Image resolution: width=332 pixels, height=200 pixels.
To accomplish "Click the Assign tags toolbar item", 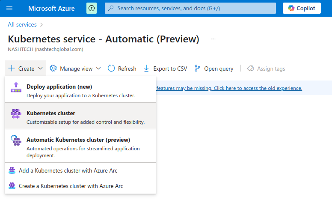I will click(266, 69).
